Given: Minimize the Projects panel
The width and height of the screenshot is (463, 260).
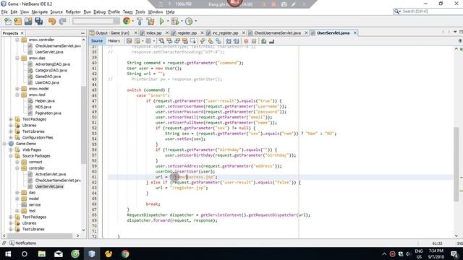Looking at the screenshot, I should (82, 33).
